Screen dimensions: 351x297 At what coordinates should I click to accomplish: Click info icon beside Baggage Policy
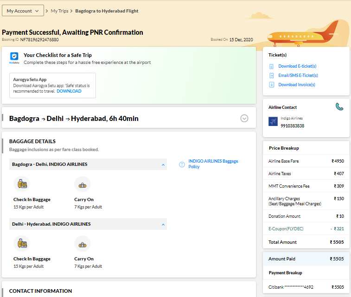182,164
